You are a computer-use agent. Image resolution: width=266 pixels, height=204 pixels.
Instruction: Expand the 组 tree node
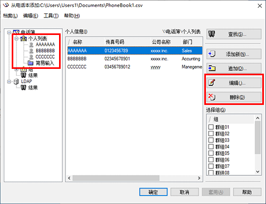[x=16, y=69]
